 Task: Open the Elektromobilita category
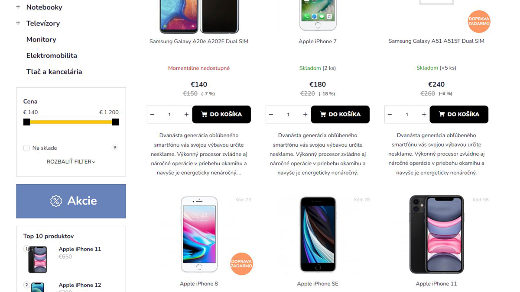coord(52,55)
